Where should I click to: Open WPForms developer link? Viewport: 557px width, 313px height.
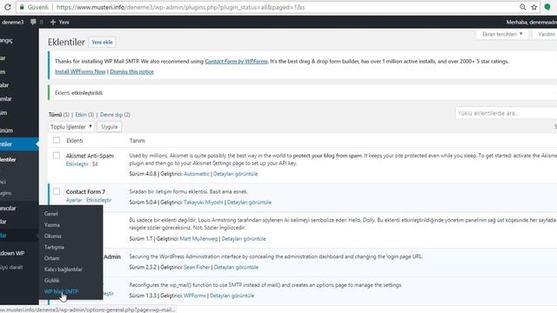(x=195, y=296)
